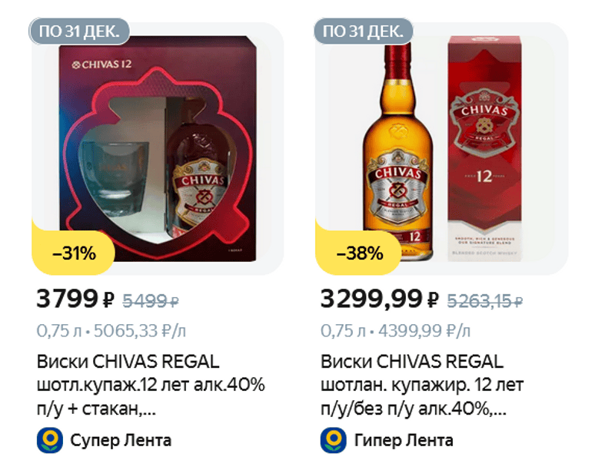This screenshot has height=470, width=615.
Task: Click the Гипер Лента store logo icon
Action: (x=334, y=440)
